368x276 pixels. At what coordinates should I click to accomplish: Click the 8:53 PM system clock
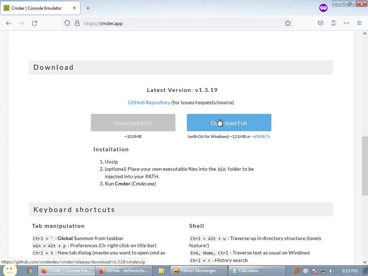tap(350, 271)
